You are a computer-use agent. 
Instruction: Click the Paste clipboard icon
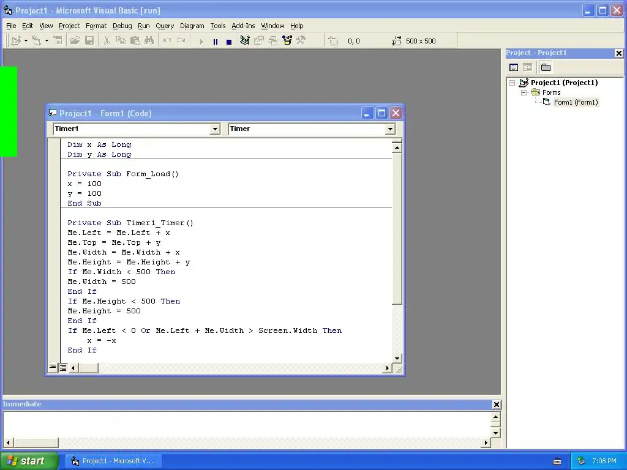pyautogui.click(x=135, y=41)
